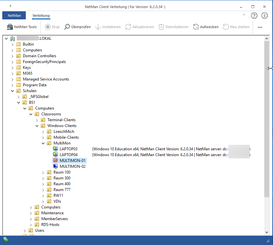The width and height of the screenshot is (273, 245).
Task: Open the info icon in top right
Action: [264, 16]
